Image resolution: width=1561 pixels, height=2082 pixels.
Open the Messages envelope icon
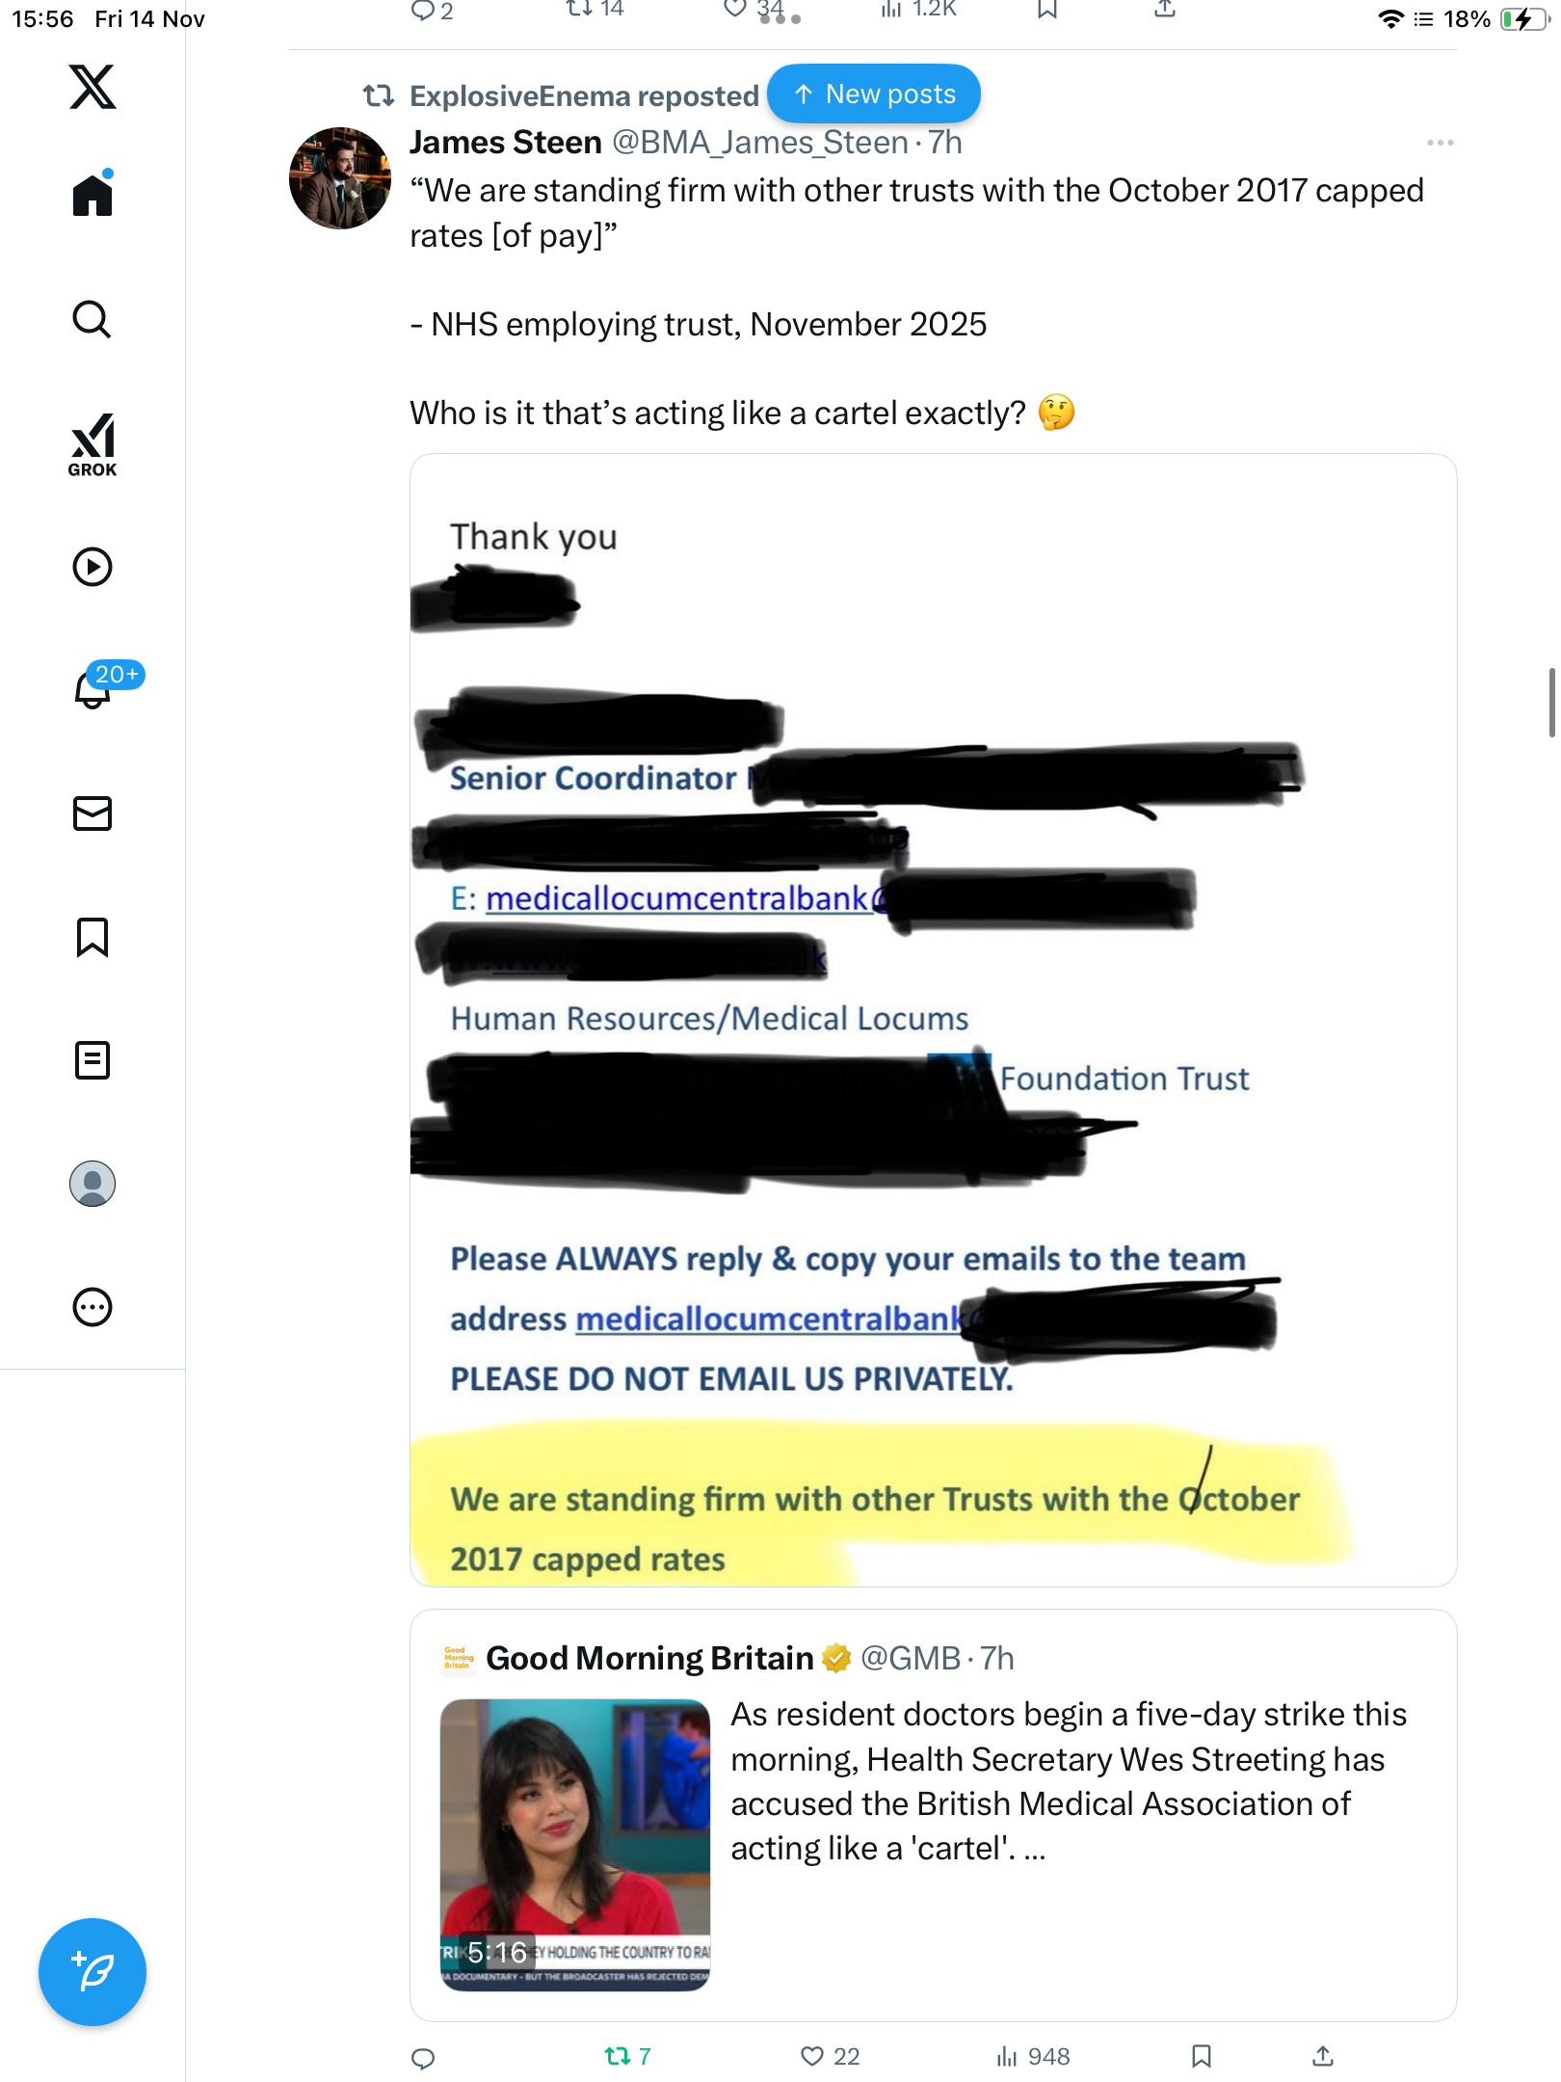click(x=93, y=814)
